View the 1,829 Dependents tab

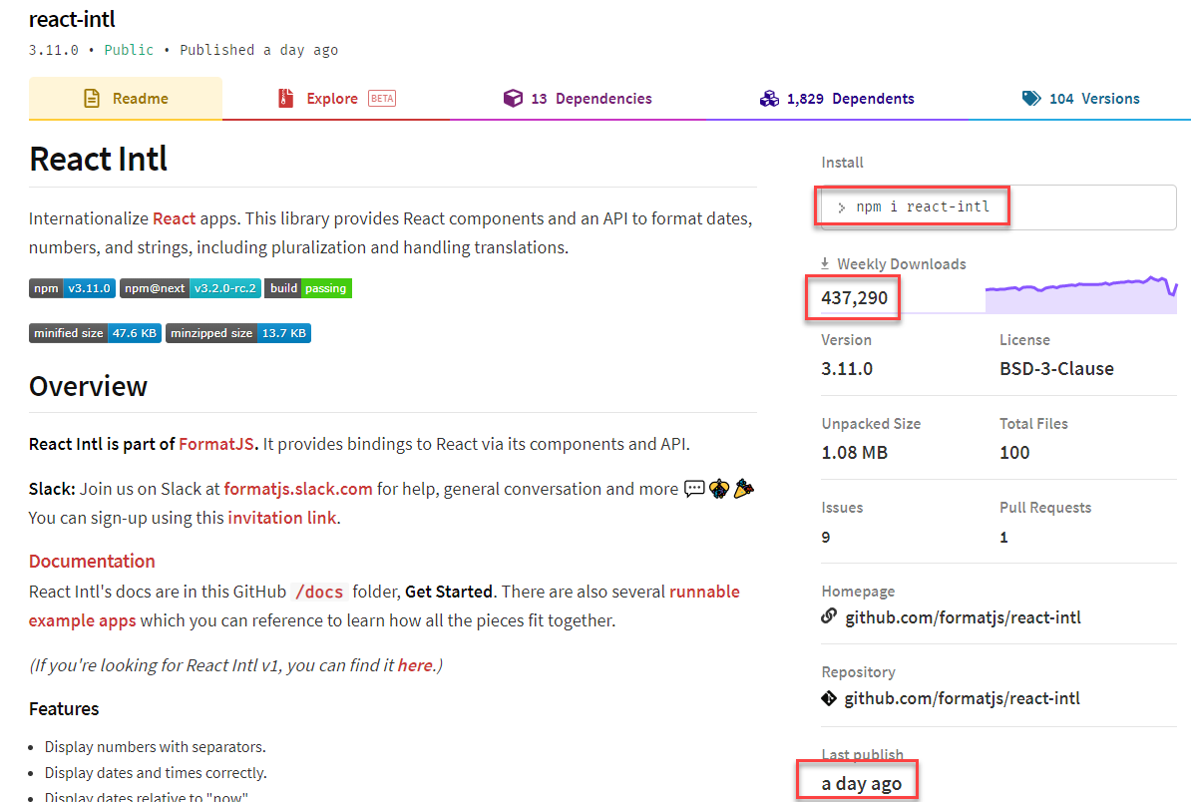837,98
